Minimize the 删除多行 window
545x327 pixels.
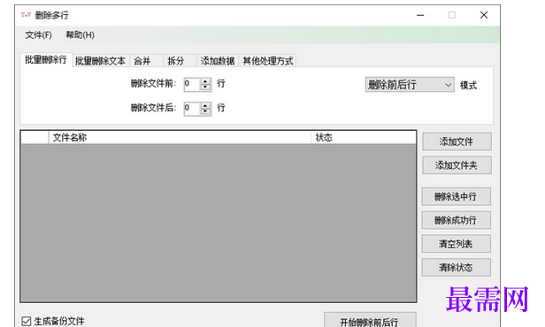pyautogui.click(x=420, y=15)
